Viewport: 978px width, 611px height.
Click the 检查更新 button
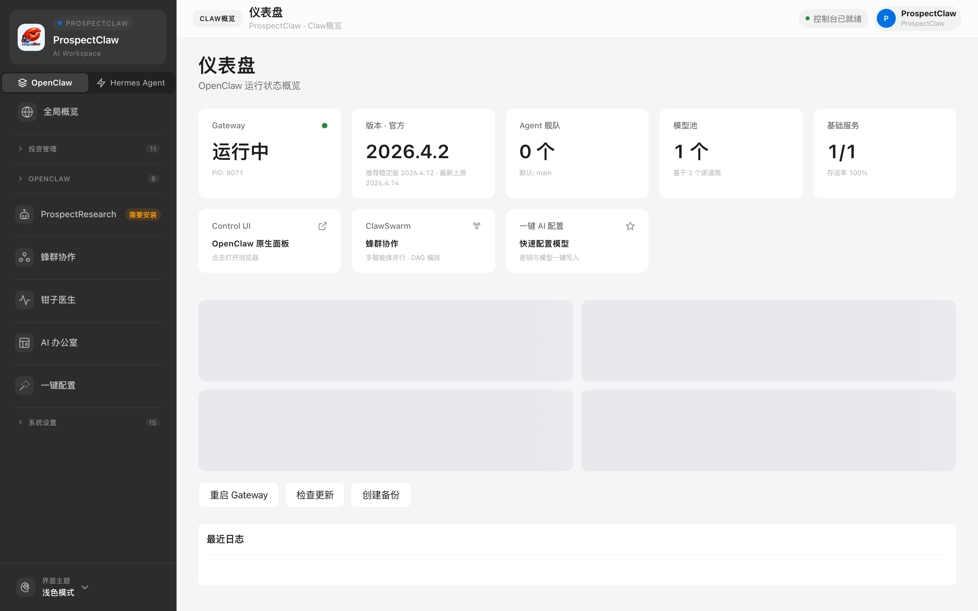tap(314, 495)
